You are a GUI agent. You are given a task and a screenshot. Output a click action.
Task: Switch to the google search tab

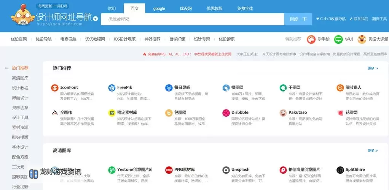coord(159,8)
